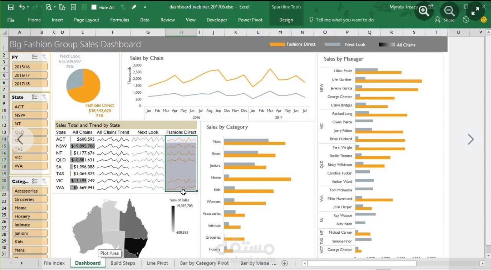Open the Insert ribbon tab
The image size is (491, 270).
(x=57, y=20)
